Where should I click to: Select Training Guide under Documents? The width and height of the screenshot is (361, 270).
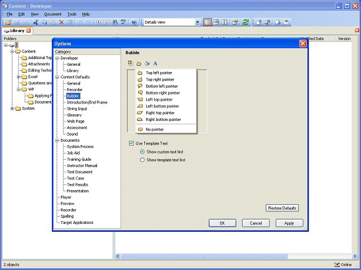pyautogui.click(x=79, y=159)
